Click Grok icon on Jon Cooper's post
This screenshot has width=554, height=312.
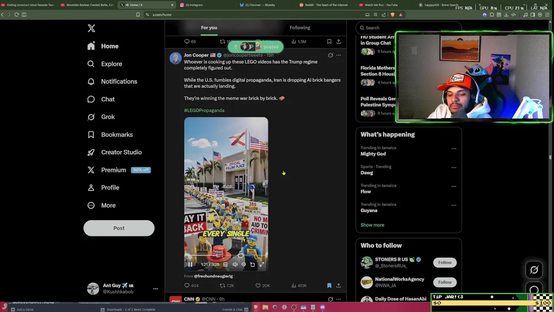330,55
